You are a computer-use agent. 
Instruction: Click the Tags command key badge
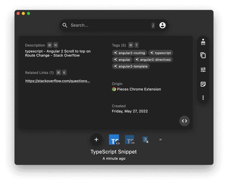tap(131, 45)
